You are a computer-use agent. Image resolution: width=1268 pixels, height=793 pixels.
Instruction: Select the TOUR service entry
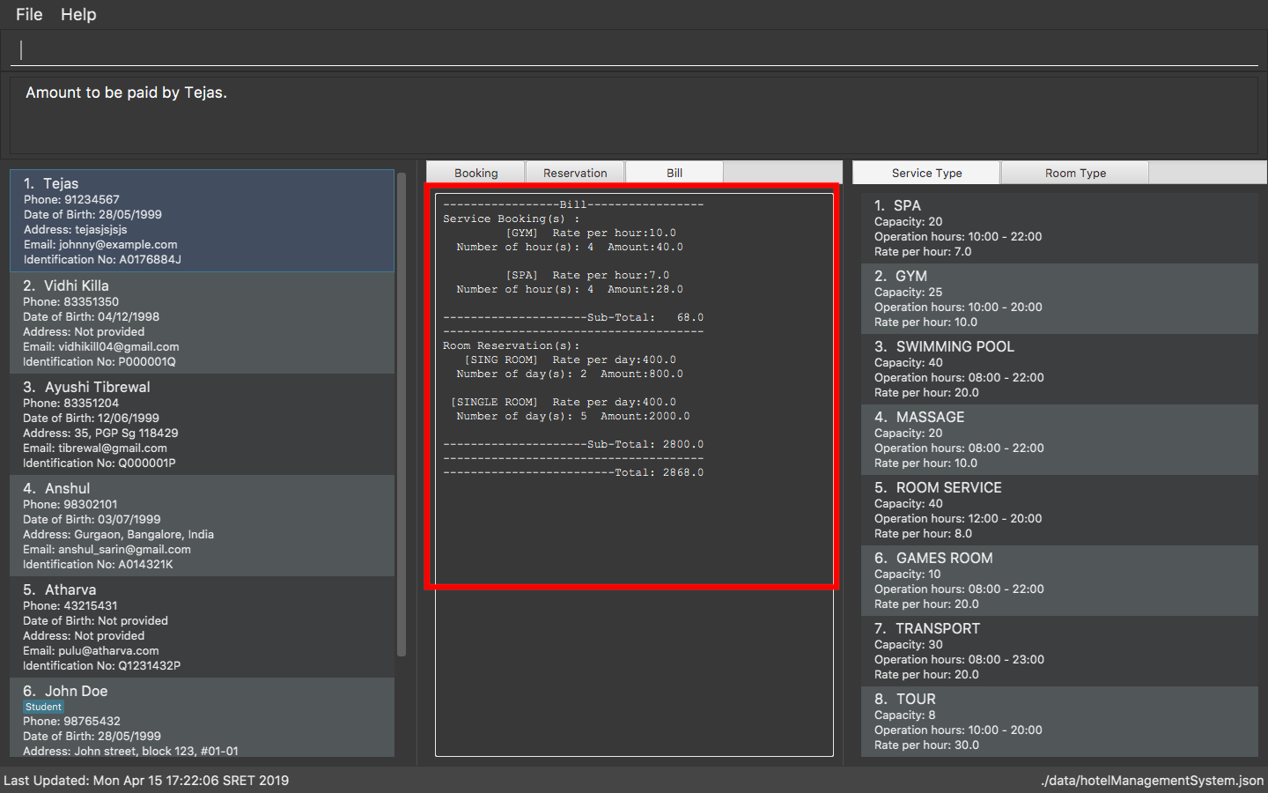pos(1059,722)
